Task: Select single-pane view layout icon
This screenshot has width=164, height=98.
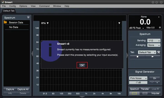Action: click(x=134, y=93)
